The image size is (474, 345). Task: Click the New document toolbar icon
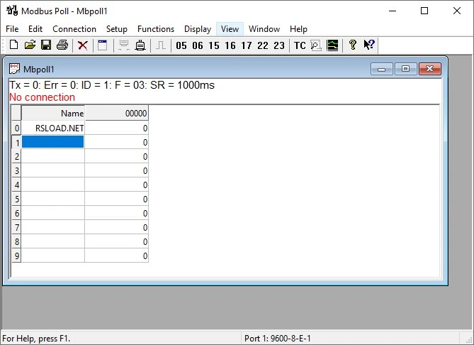tap(13, 45)
